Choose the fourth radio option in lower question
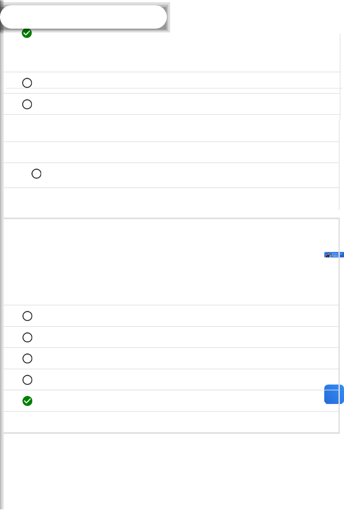 (28, 380)
